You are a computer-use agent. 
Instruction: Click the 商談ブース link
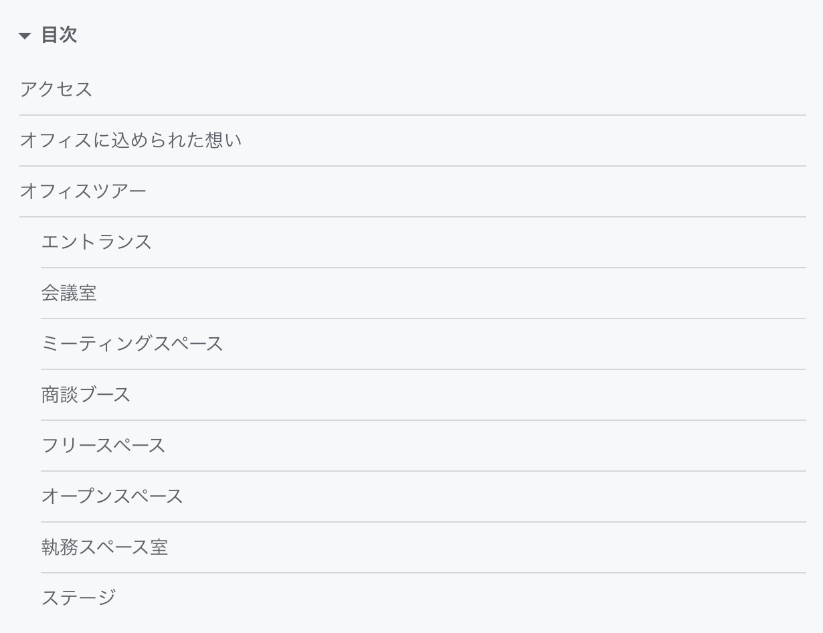(x=86, y=394)
